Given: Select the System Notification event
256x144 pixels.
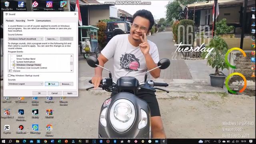Looking at the screenshot, I should click(x=26, y=62).
